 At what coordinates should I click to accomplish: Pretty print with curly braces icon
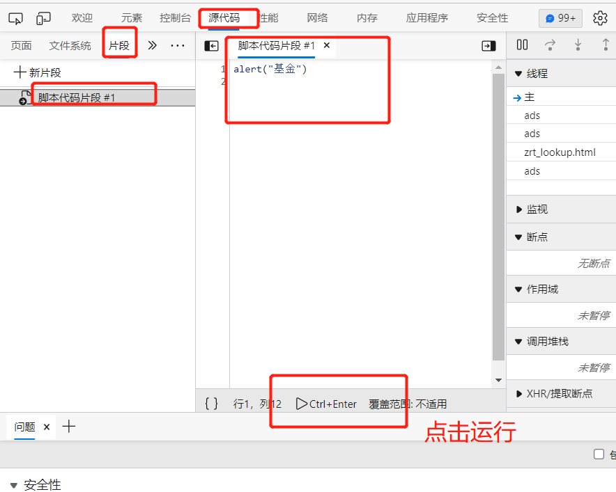(211, 404)
